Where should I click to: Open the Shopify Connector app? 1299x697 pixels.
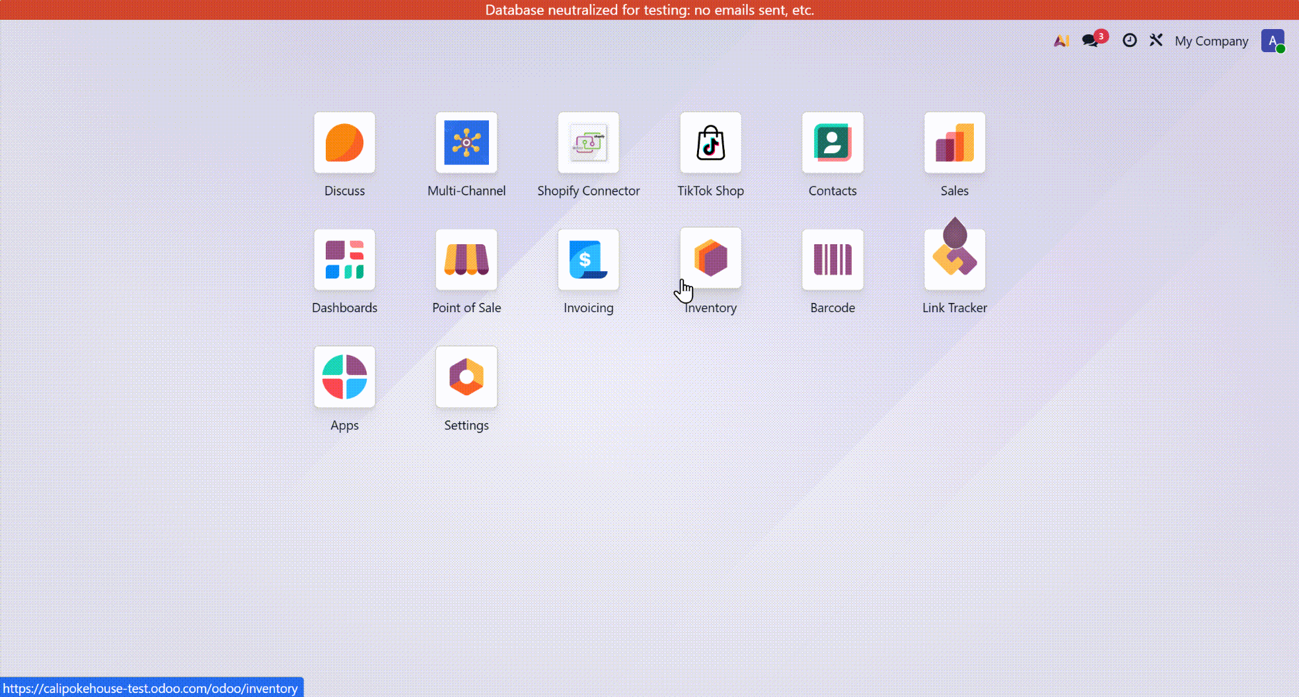(x=588, y=143)
